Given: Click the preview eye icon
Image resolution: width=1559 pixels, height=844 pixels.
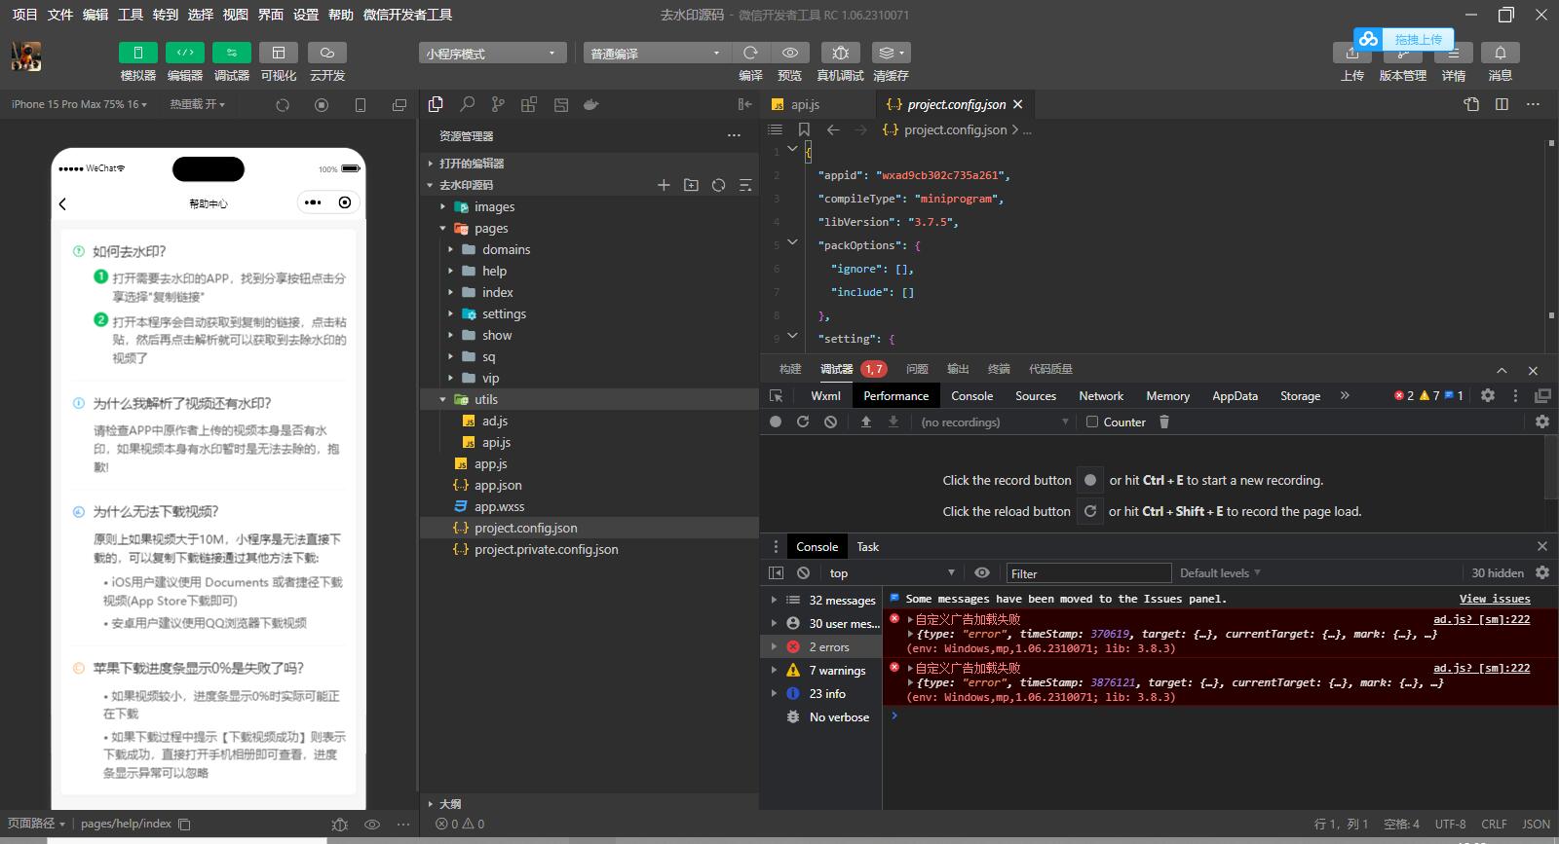Looking at the screenshot, I should point(789,53).
